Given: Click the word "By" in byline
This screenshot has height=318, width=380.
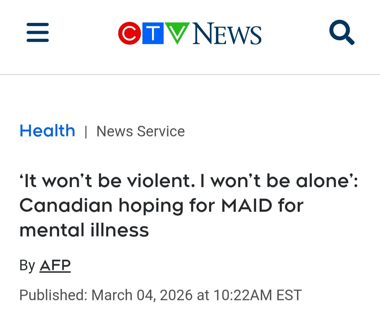Looking at the screenshot, I should click(27, 265).
